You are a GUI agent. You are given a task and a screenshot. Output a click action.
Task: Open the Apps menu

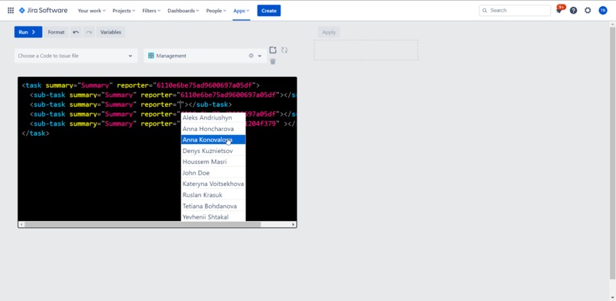(x=242, y=11)
